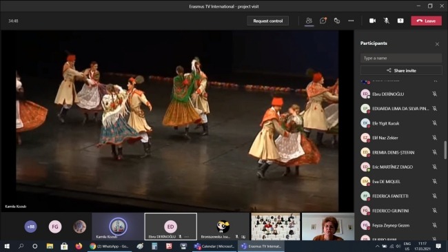448x252 pixels.
Task: Select participant Eva DE MIQUEL
Action: click(x=401, y=182)
